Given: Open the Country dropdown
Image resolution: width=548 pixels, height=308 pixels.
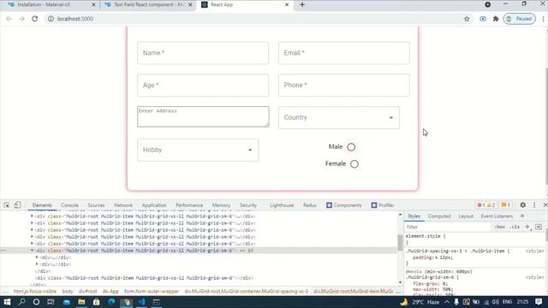Looking at the screenshot, I should 339,118.
